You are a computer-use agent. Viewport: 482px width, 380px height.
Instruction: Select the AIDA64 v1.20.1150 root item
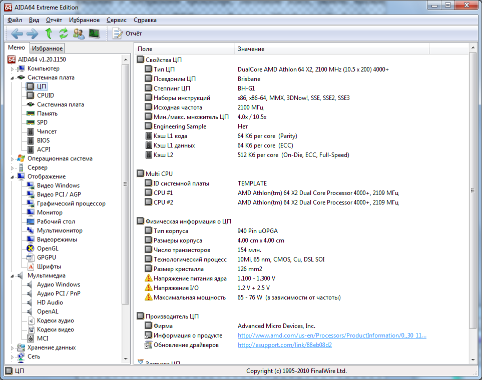tap(42, 59)
